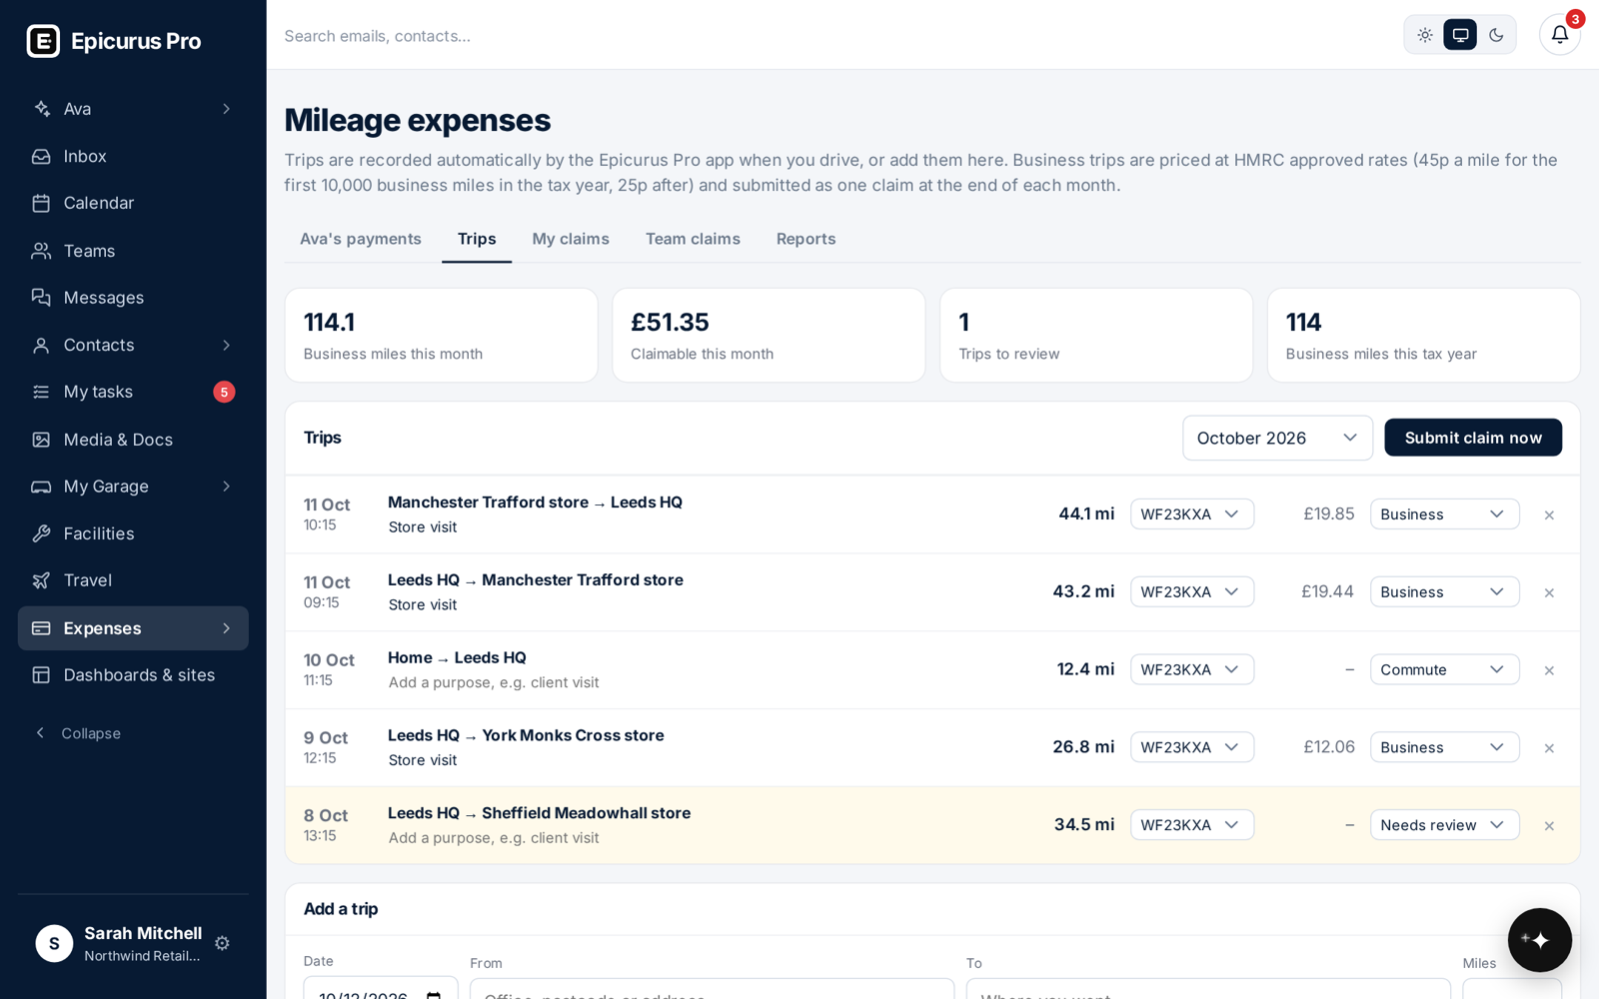Click the 114.1 business miles card
1599x999 pixels.
pyautogui.click(x=441, y=336)
